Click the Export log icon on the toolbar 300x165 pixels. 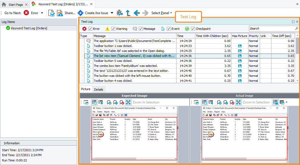(x=52, y=13)
